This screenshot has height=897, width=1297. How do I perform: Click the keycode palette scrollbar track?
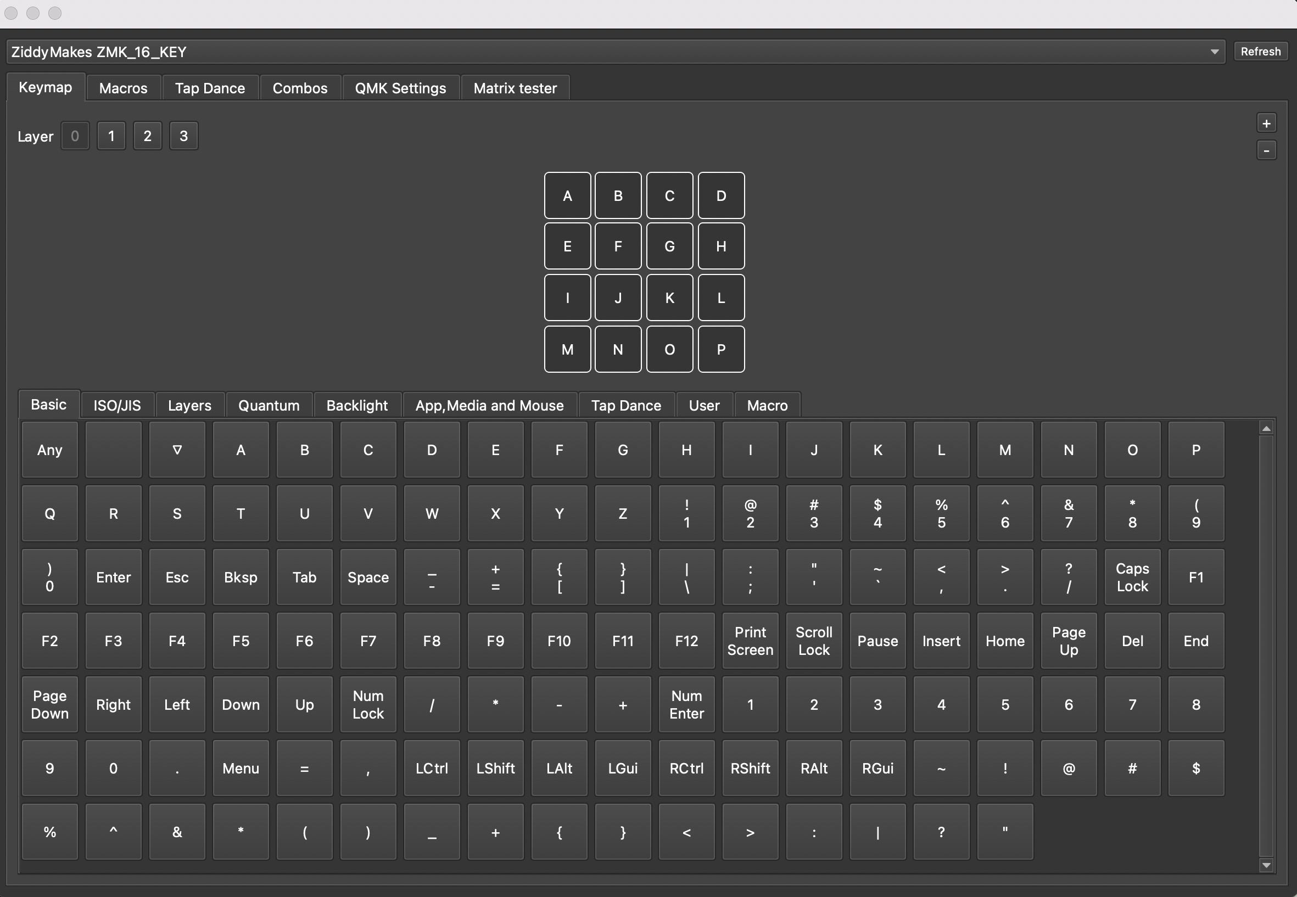click(1266, 646)
